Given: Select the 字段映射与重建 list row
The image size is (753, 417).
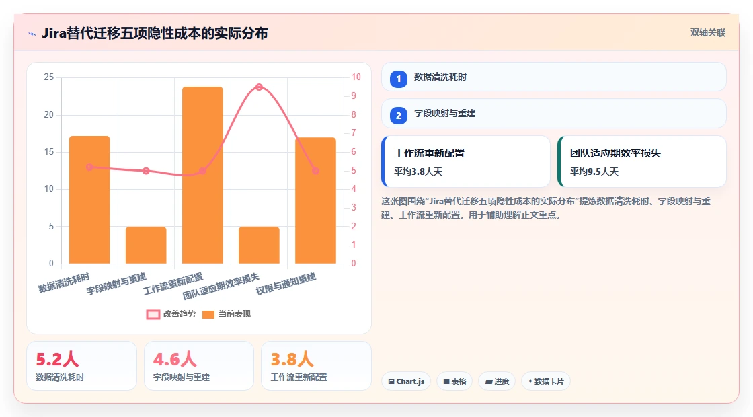Looking at the screenshot, I should click(x=554, y=114).
